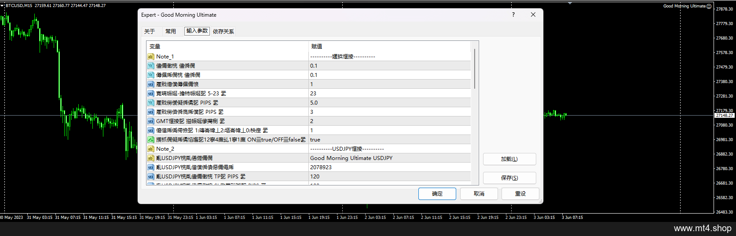Click the current price label 27148.27
Viewport: 736px width, 236px height.
coord(725,115)
